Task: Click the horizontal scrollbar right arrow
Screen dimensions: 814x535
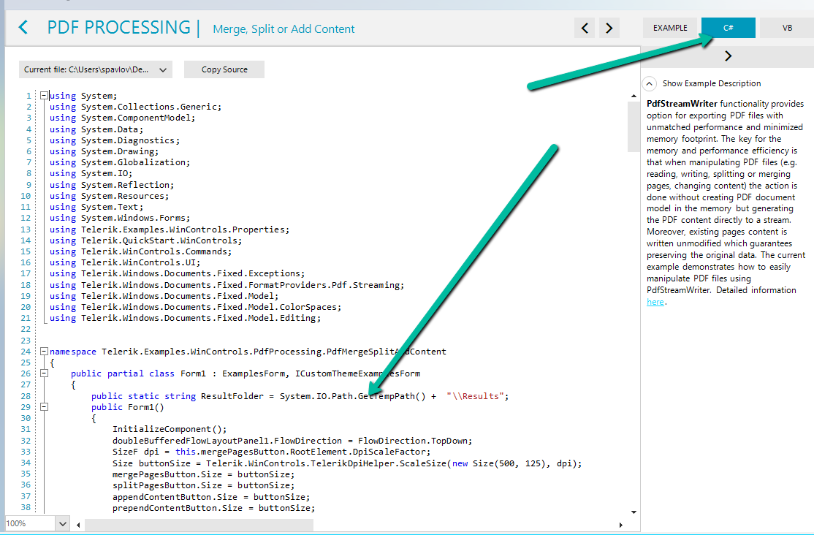Action: point(620,525)
